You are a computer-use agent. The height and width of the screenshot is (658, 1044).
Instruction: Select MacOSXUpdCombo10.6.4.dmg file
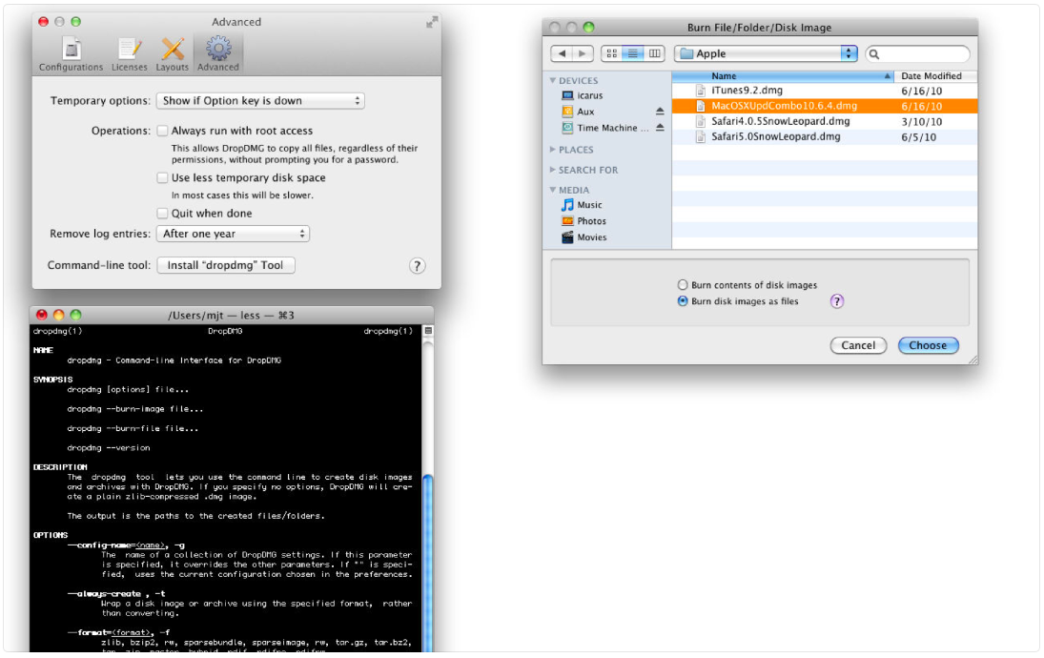pos(825,106)
